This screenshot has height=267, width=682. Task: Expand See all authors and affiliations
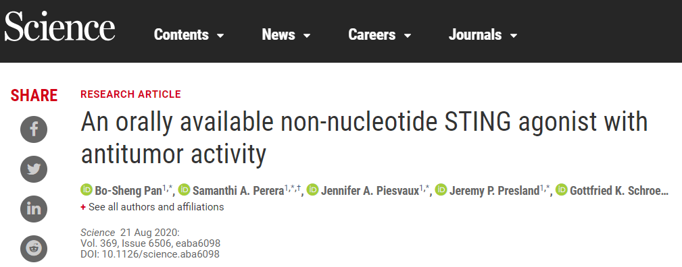pos(152,207)
